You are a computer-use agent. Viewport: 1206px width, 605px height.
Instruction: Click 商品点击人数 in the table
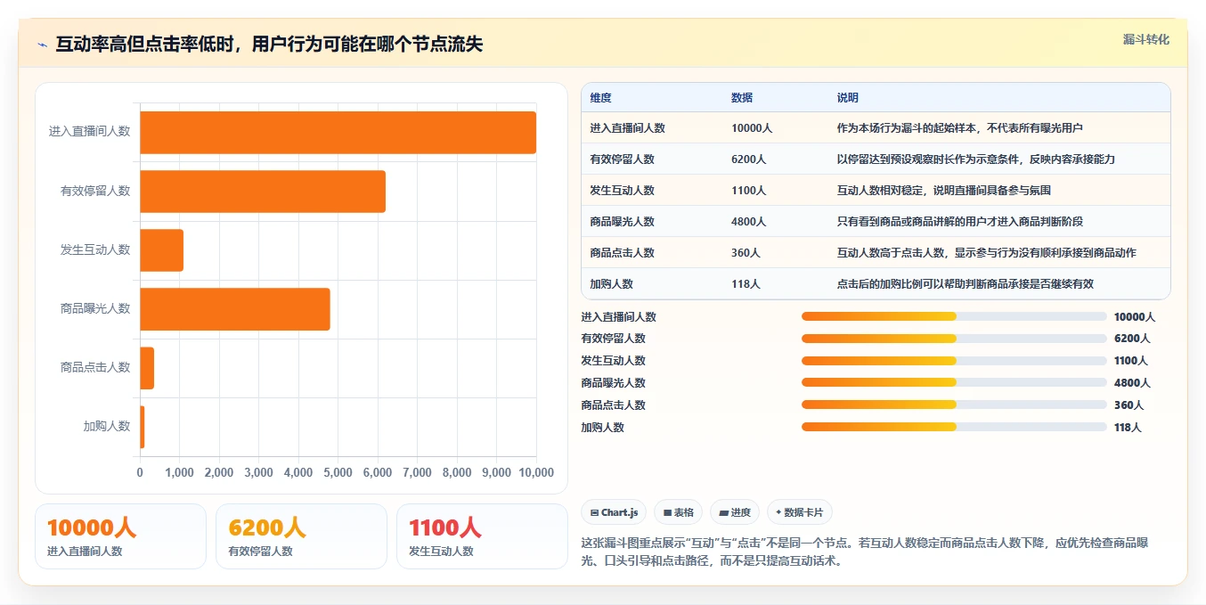pyautogui.click(x=622, y=253)
